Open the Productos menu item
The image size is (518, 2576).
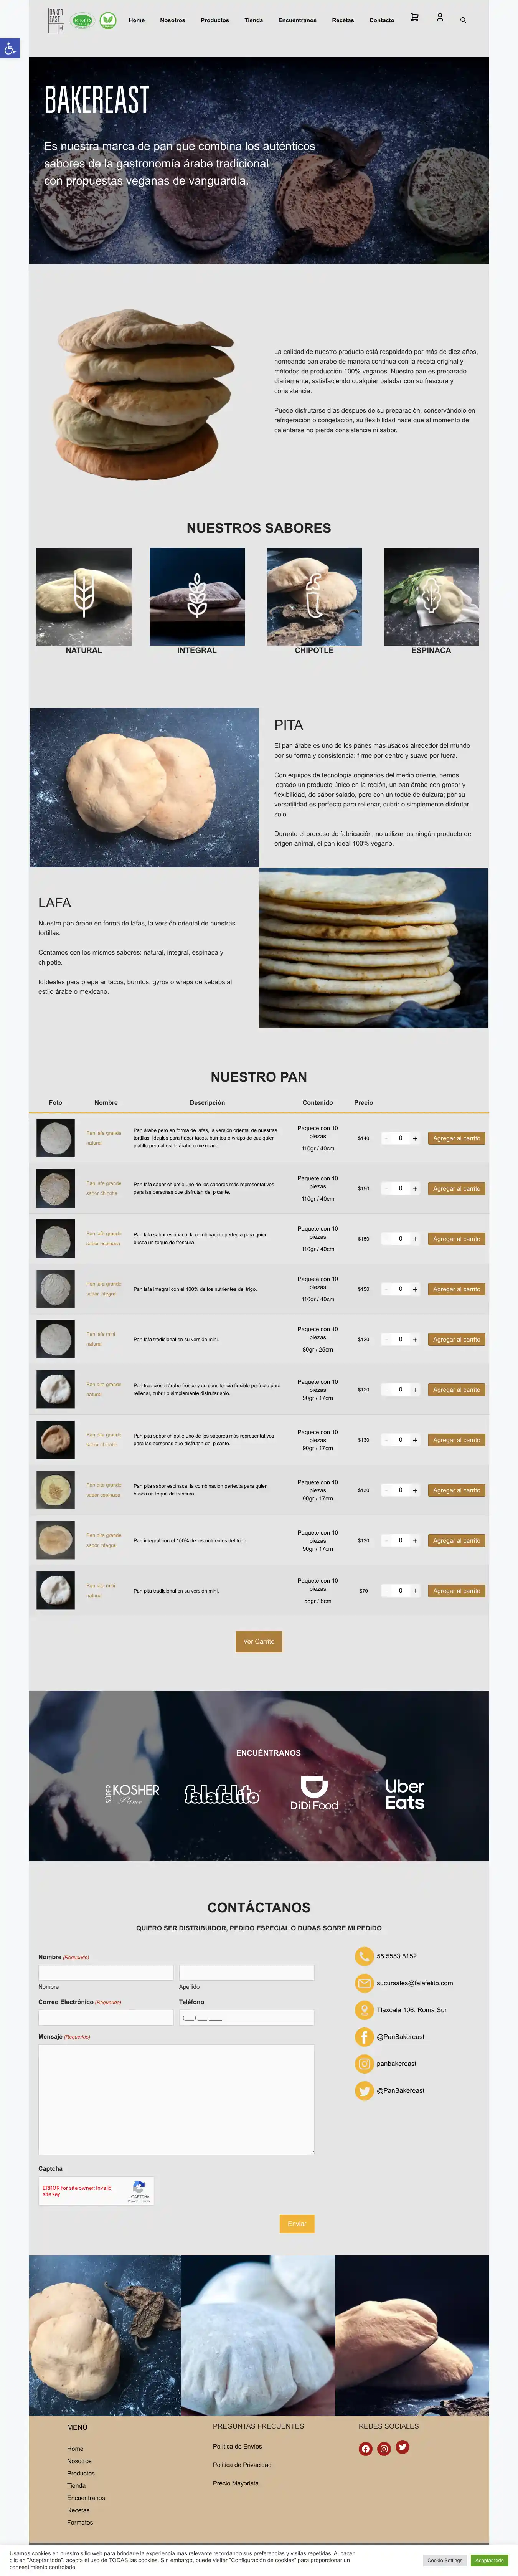coord(214,20)
